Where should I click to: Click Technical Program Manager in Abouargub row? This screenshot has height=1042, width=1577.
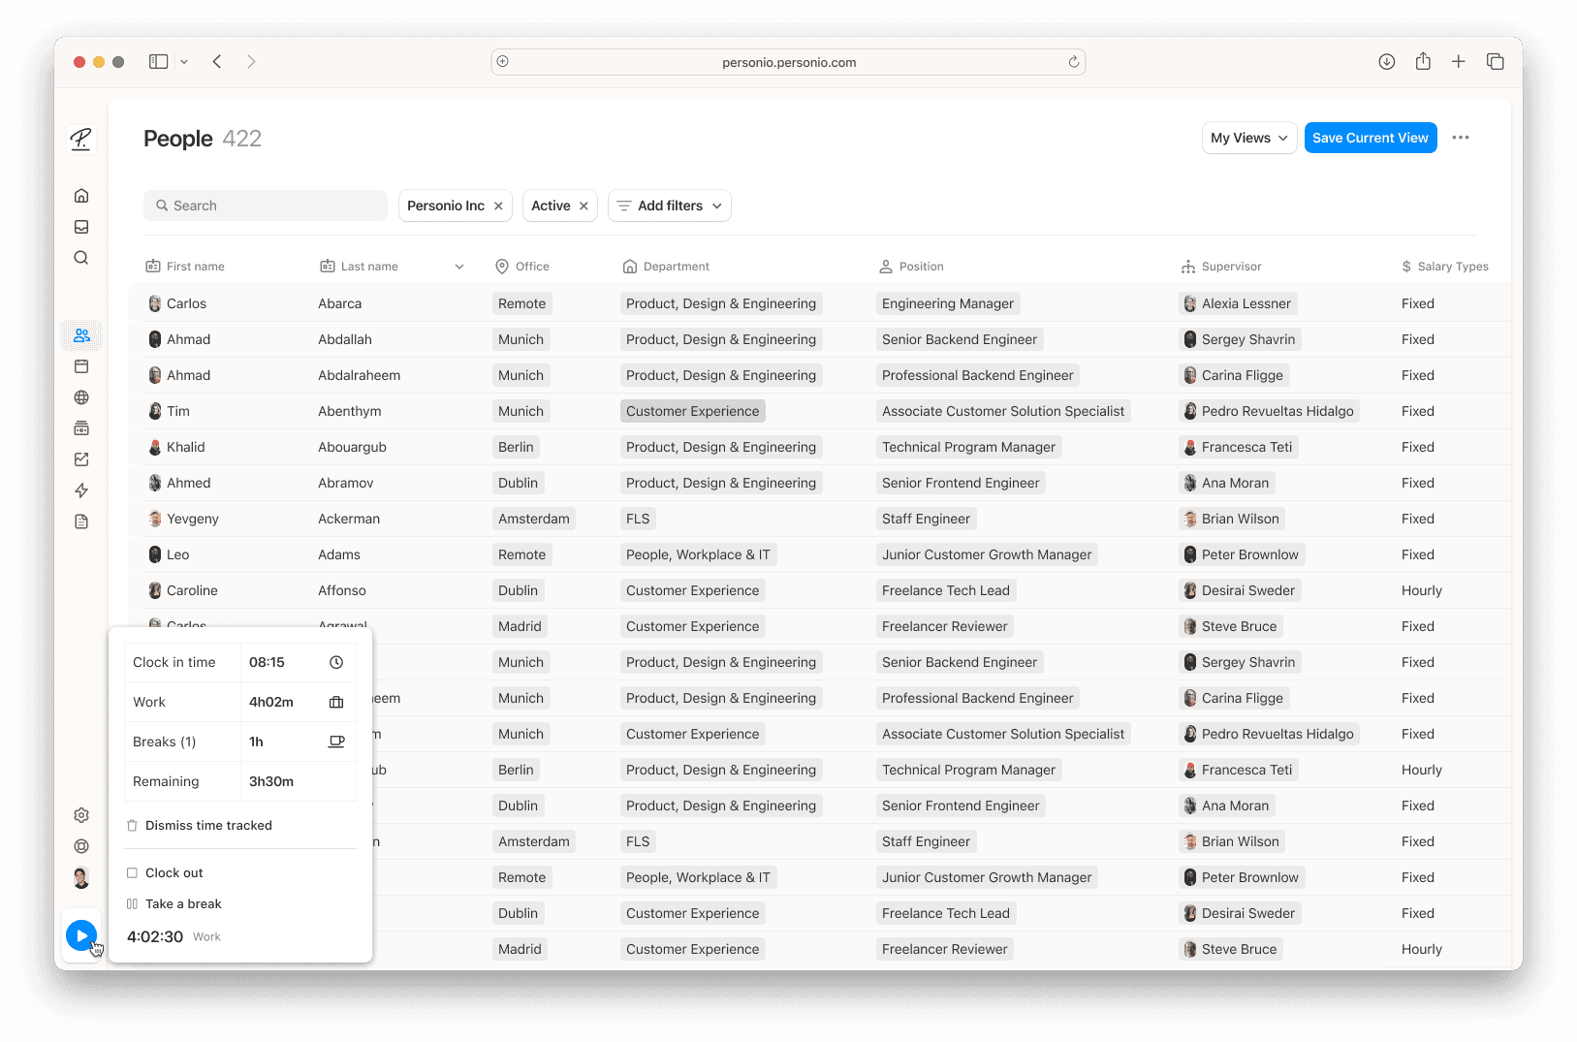click(x=969, y=447)
